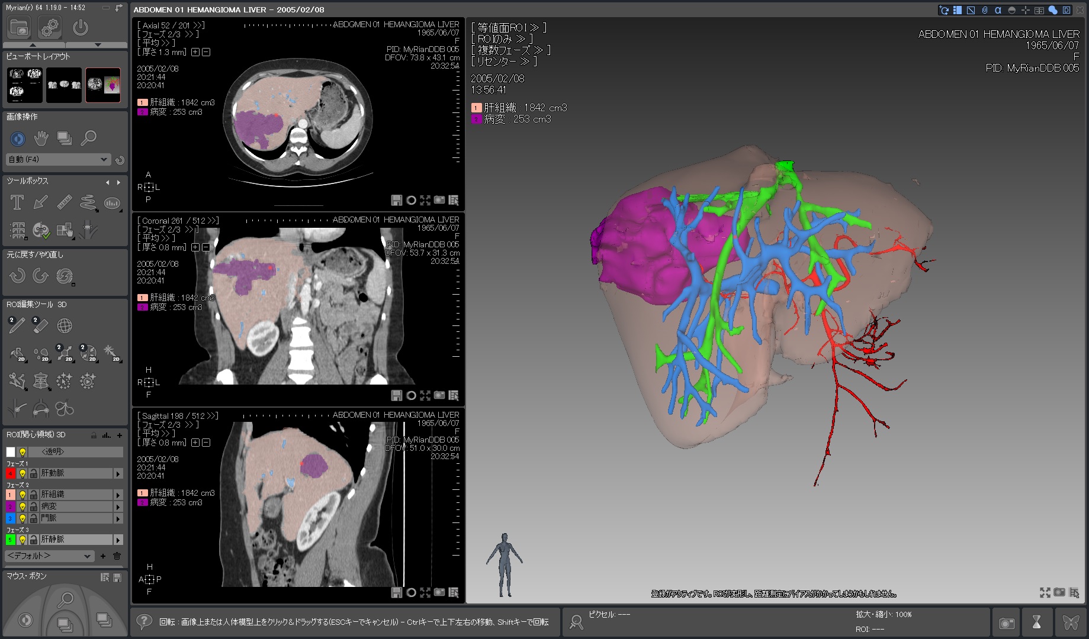1089x639 pixels.
Task: Select the magnifier zoom tool
Action: (x=88, y=138)
